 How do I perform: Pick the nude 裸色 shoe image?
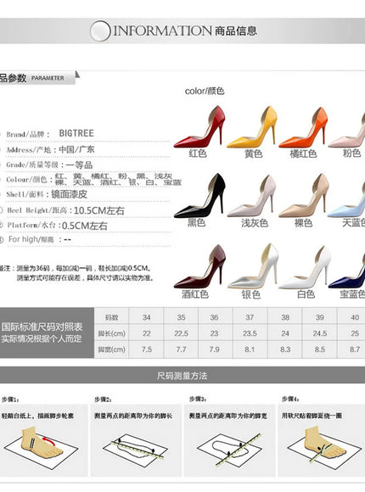(x=304, y=196)
